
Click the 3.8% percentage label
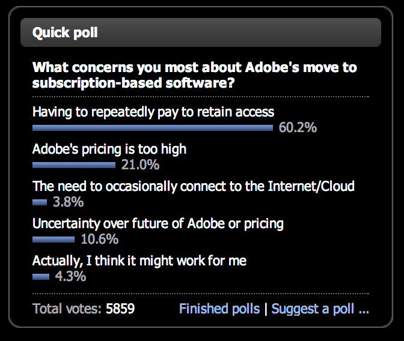pos(68,202)
